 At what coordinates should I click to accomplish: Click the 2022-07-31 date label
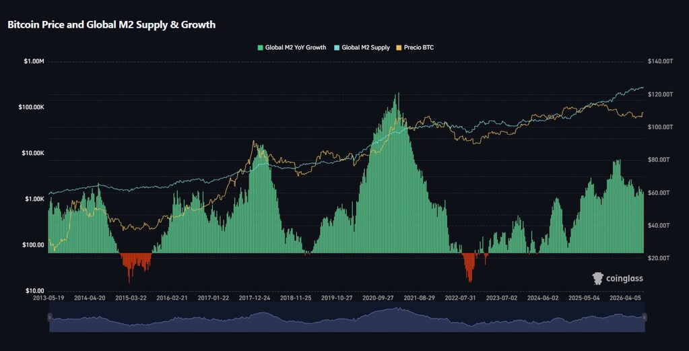click(461, 298)
